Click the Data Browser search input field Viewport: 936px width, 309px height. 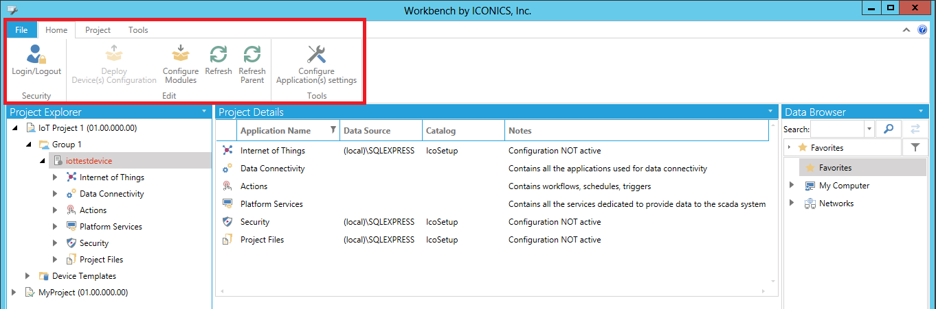point(837,129)
